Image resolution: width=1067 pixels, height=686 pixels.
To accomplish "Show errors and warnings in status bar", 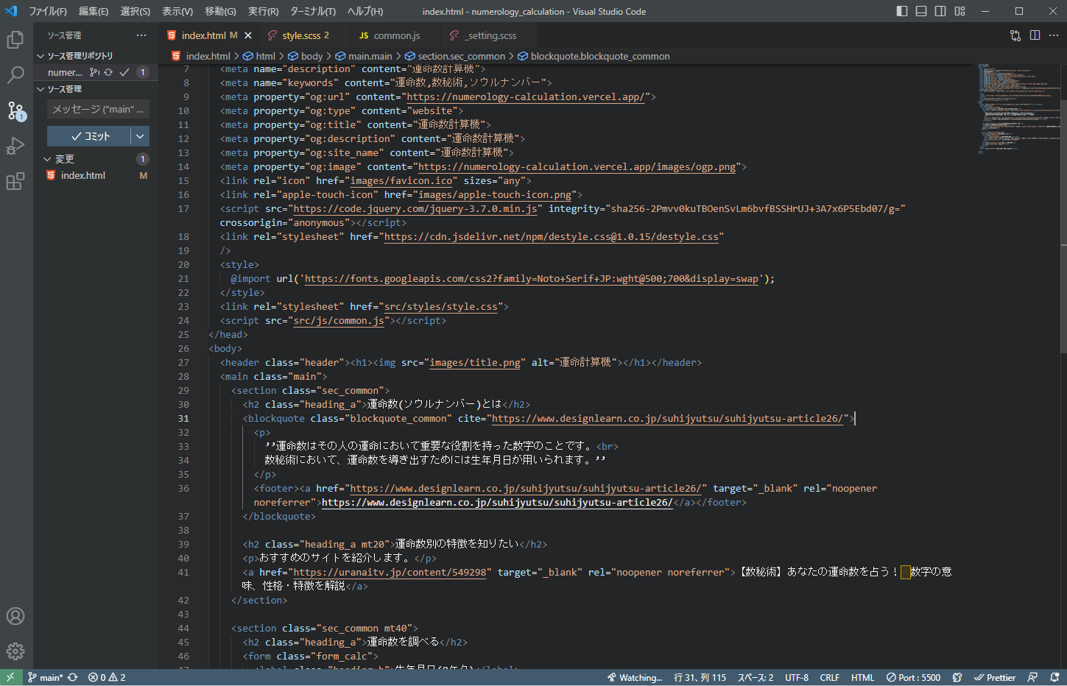I will [x=107, y=677].
